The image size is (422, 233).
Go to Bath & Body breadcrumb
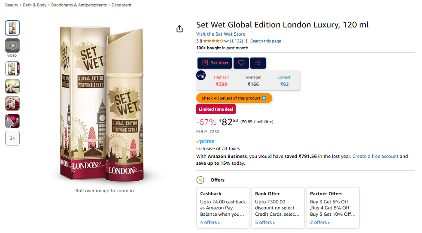[x=35, y=5]
